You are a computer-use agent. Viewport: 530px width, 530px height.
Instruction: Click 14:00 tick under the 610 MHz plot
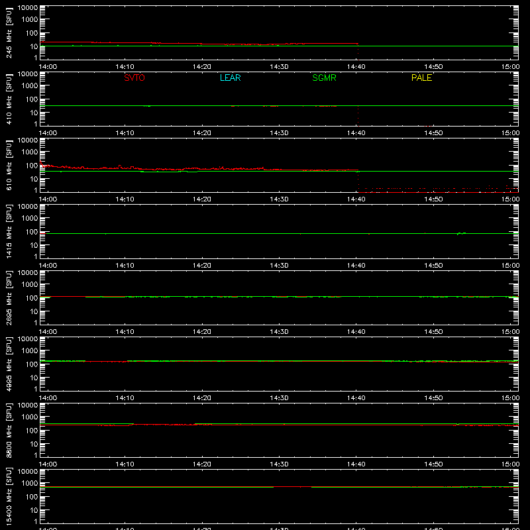[48, 199]
